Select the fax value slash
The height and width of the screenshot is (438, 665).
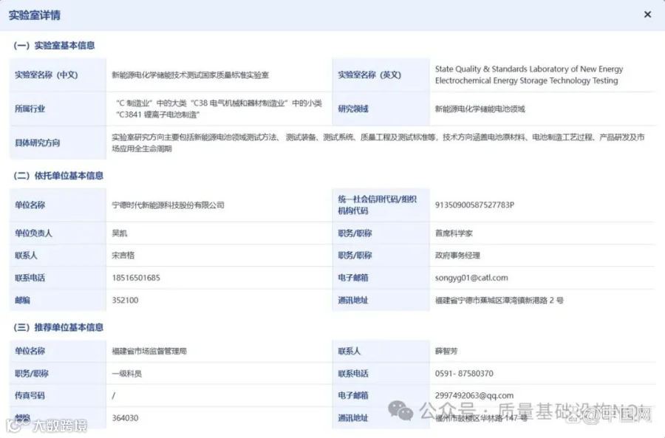tap(114, 396)
